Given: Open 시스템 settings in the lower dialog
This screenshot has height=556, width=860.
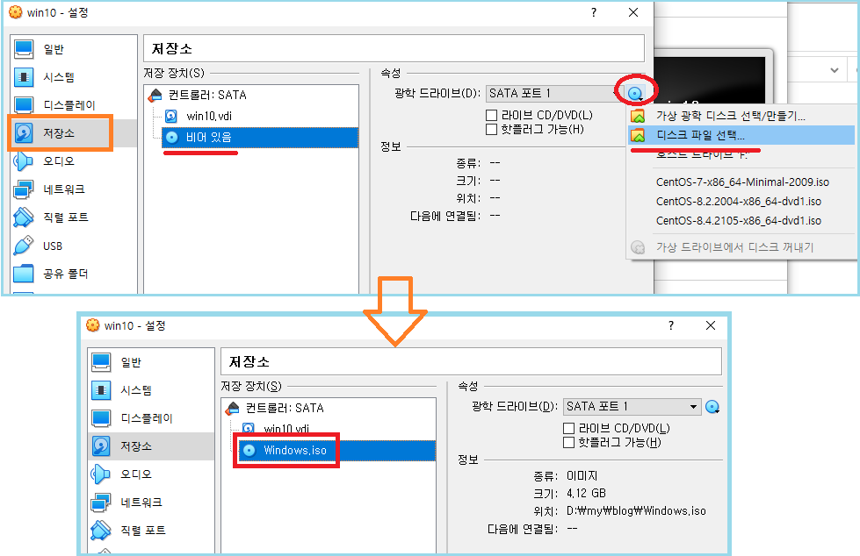Looking at the screenshot, I should (151, 390).
